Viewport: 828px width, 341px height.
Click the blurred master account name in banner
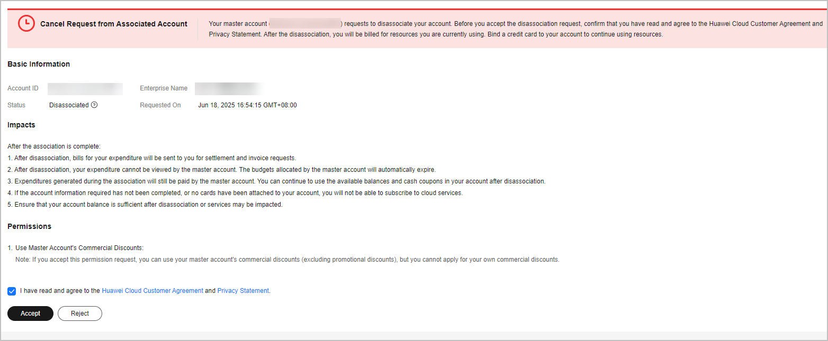pyautogui.click(x=305, y=24)
